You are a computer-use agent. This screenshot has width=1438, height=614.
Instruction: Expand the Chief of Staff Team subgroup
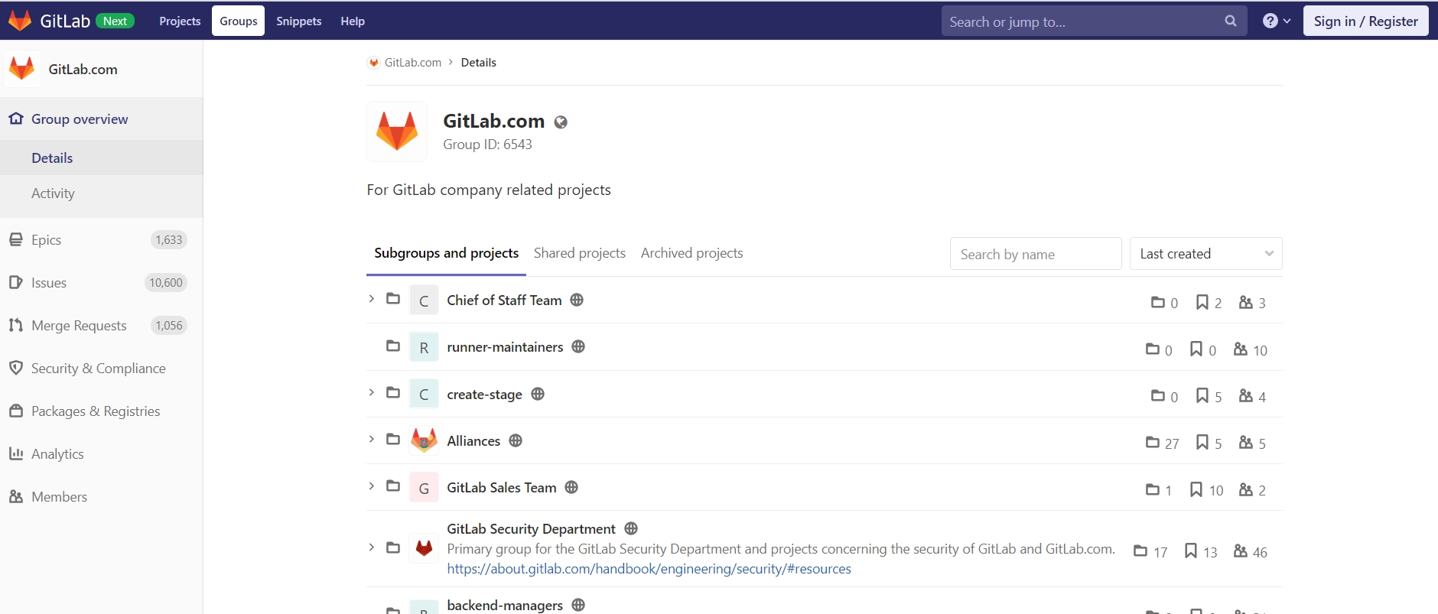pos(372,299)
